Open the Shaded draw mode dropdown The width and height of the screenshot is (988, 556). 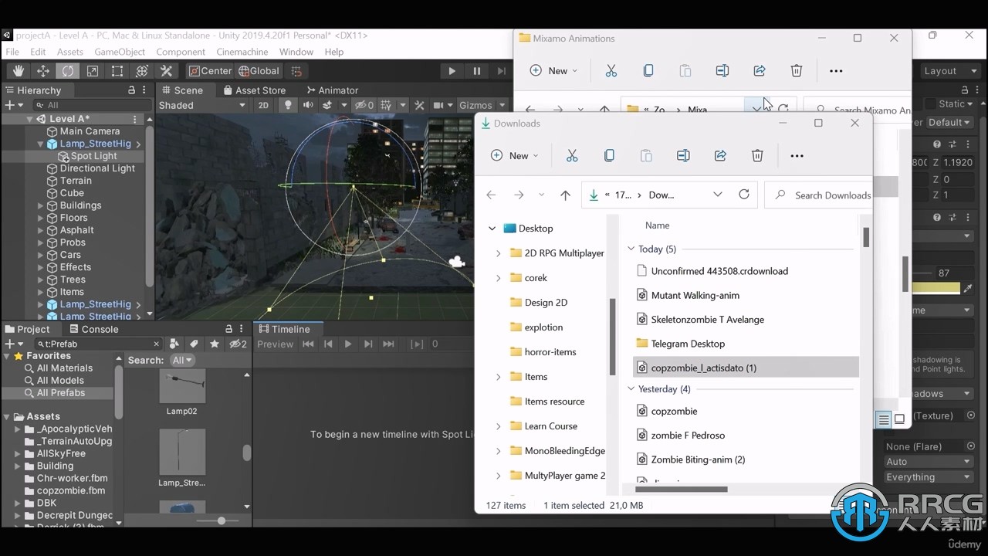coord(202,105)
